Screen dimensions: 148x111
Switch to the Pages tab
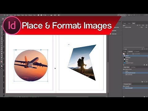click(125, 23)
